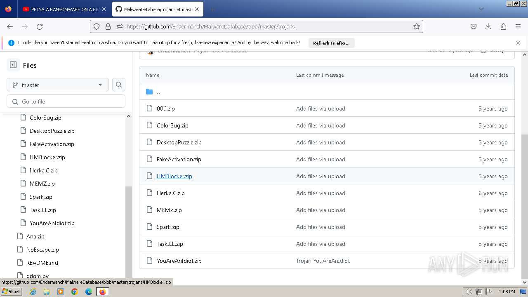Open new browser tab
Viewport: 528px width, 297px height.
point(212,9)
